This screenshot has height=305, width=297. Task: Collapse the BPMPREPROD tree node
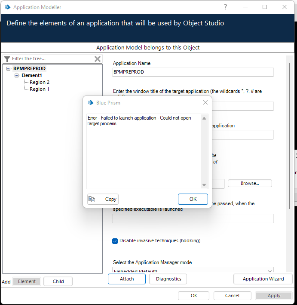coord(8,68)
